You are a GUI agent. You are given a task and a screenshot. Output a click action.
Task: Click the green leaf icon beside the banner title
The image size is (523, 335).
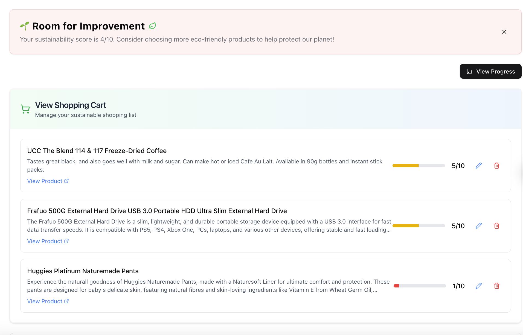click(x=152, y=26)
